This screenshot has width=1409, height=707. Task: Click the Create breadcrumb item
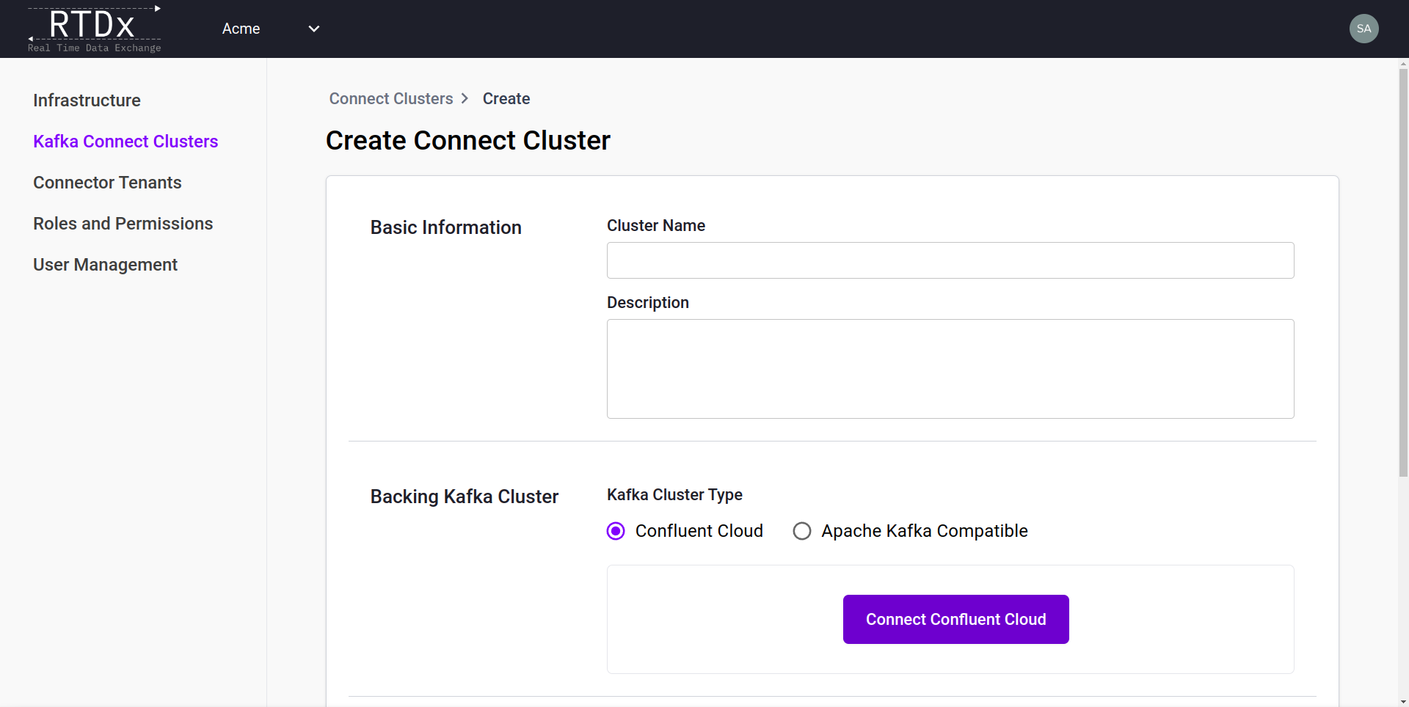(506, 99)
